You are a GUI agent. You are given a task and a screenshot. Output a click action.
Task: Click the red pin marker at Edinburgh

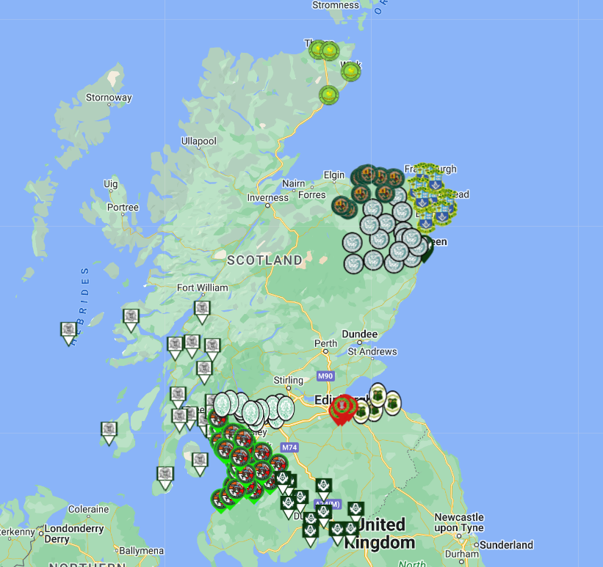pyautogui.click(x=341, y=410)
